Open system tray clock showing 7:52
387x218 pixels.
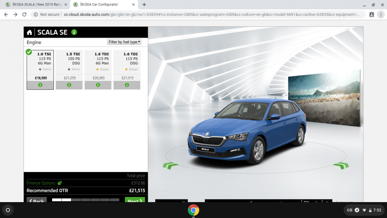(x=377, y=210)
